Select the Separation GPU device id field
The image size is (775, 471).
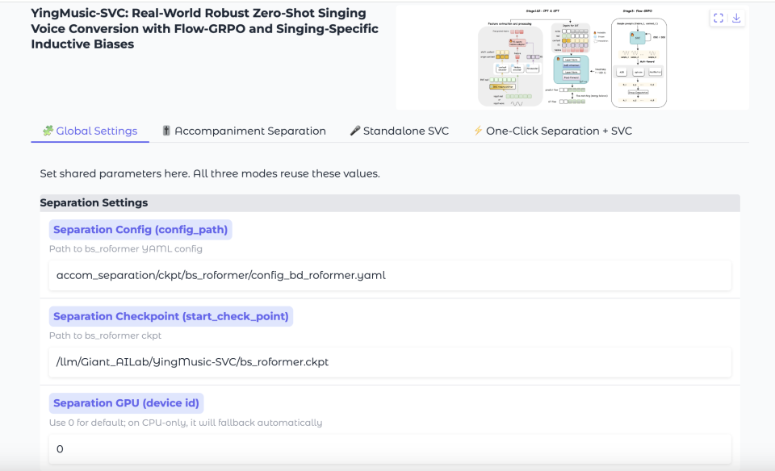point(390,448)
